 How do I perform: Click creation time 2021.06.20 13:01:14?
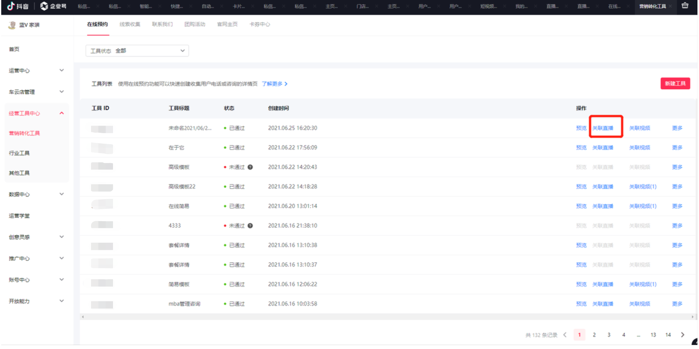point(292,206)
